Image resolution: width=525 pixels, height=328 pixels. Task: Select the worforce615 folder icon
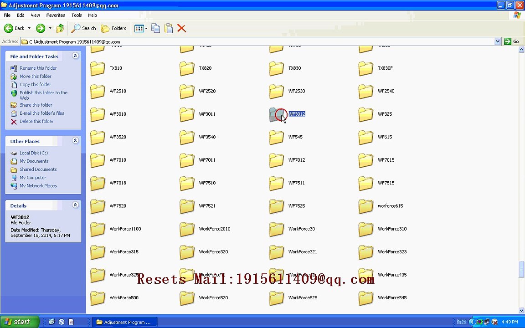[x=366, y=206]
